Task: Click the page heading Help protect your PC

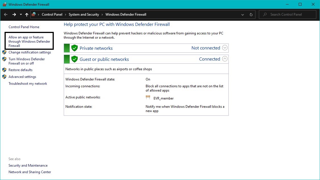Action: (x=117, y=24)
